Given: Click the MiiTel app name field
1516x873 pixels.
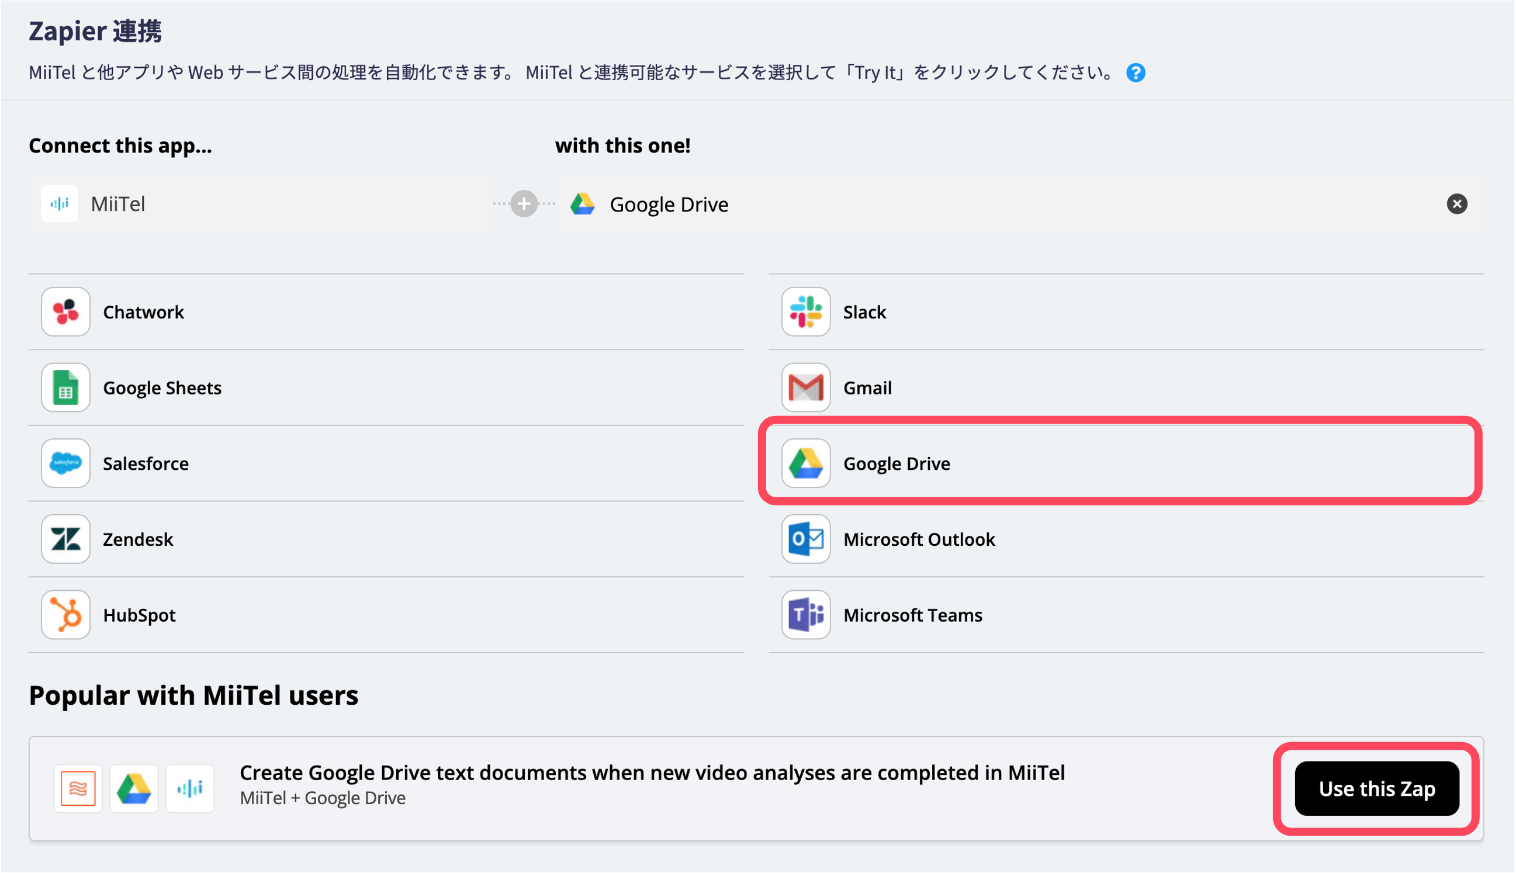Looking at the screenshot, I should point(260,204).
